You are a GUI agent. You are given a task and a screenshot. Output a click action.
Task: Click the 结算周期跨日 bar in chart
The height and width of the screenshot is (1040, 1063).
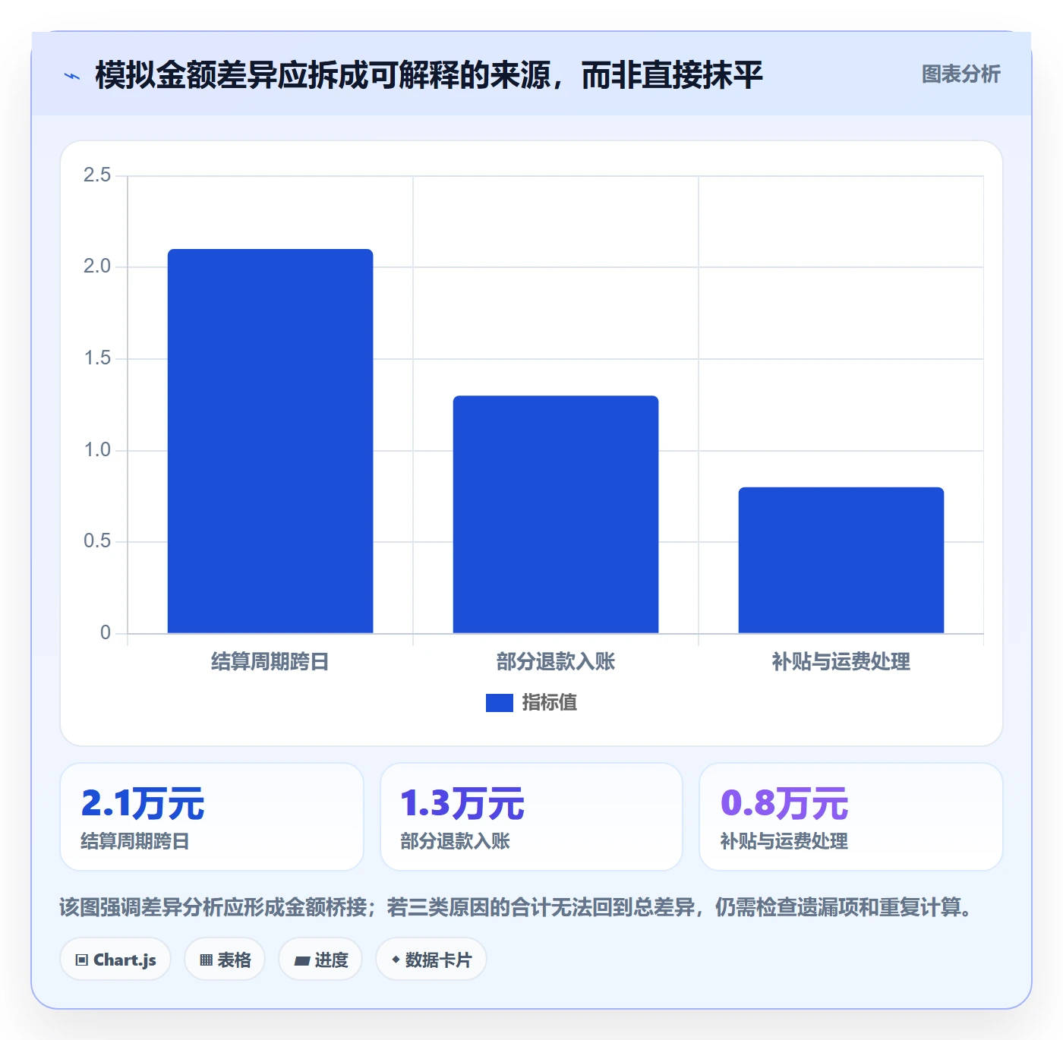pos(270,441)
